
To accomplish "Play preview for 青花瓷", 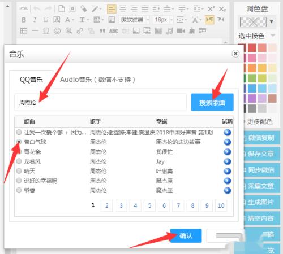I will [228, 152].
